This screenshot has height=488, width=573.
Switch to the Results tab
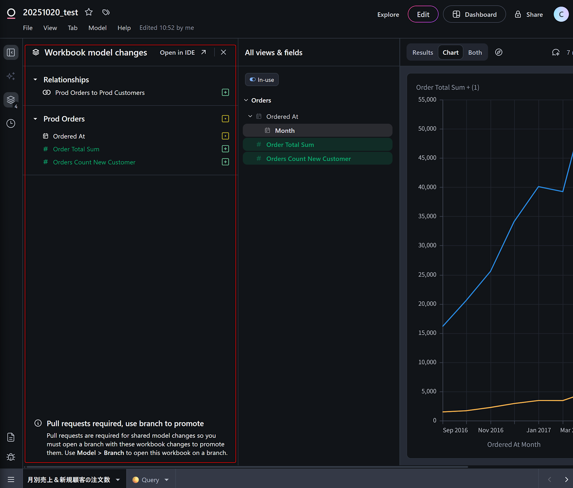(423, 52)
